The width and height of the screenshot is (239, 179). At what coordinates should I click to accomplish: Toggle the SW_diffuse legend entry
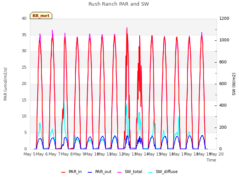pos(163,172)
